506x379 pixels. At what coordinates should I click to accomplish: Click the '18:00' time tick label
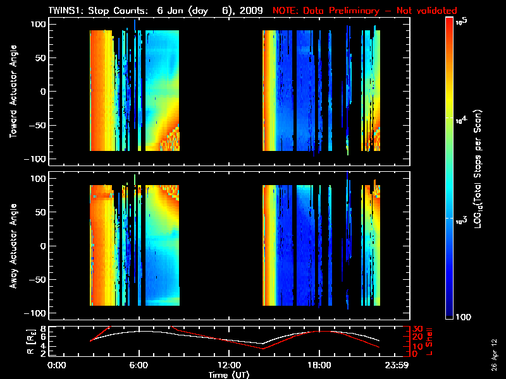click(x=319, y=366)
